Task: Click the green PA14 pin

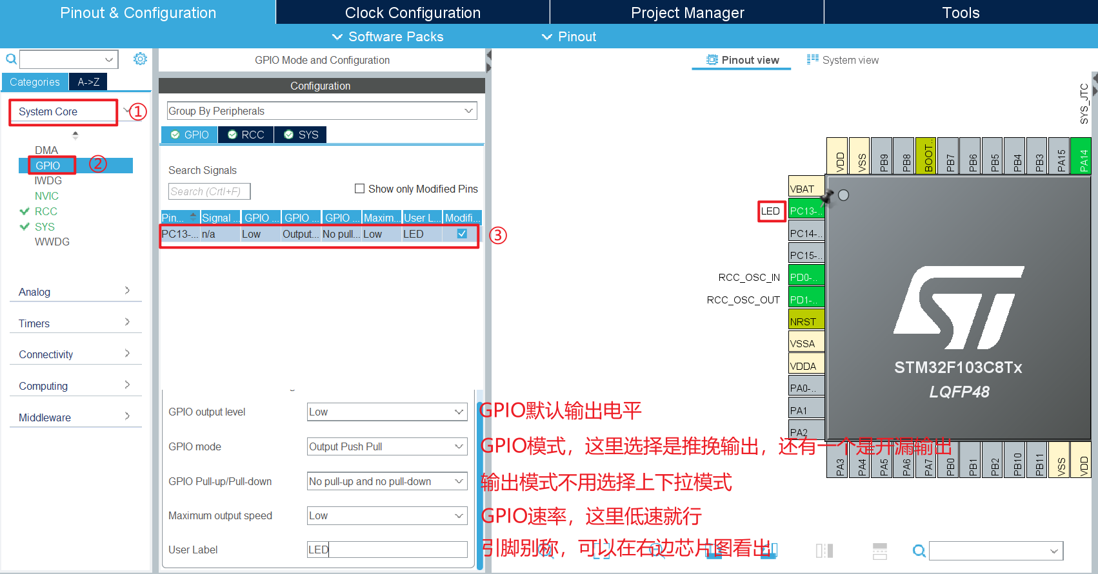Action: pos(1081,155)
